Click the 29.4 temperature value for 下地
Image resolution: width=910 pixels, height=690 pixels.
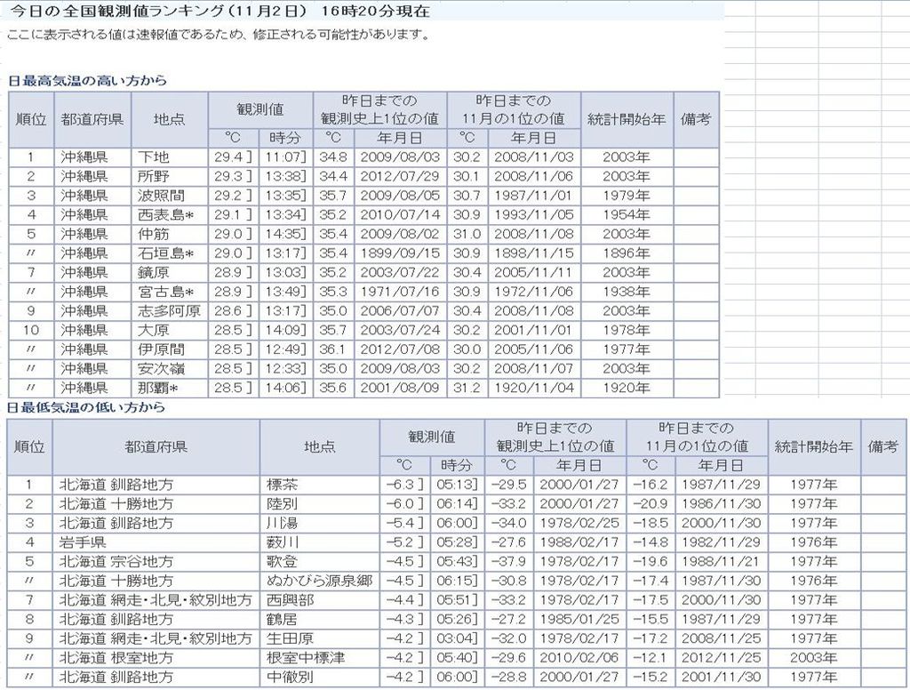[234, 156]
